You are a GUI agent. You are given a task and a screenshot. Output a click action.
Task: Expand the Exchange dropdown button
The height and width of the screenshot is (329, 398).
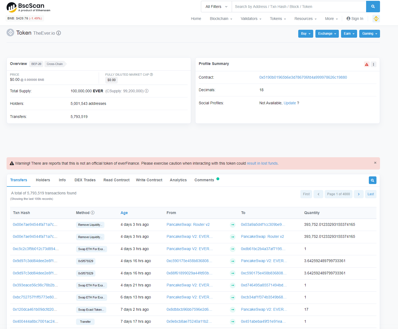coord(327,34)
